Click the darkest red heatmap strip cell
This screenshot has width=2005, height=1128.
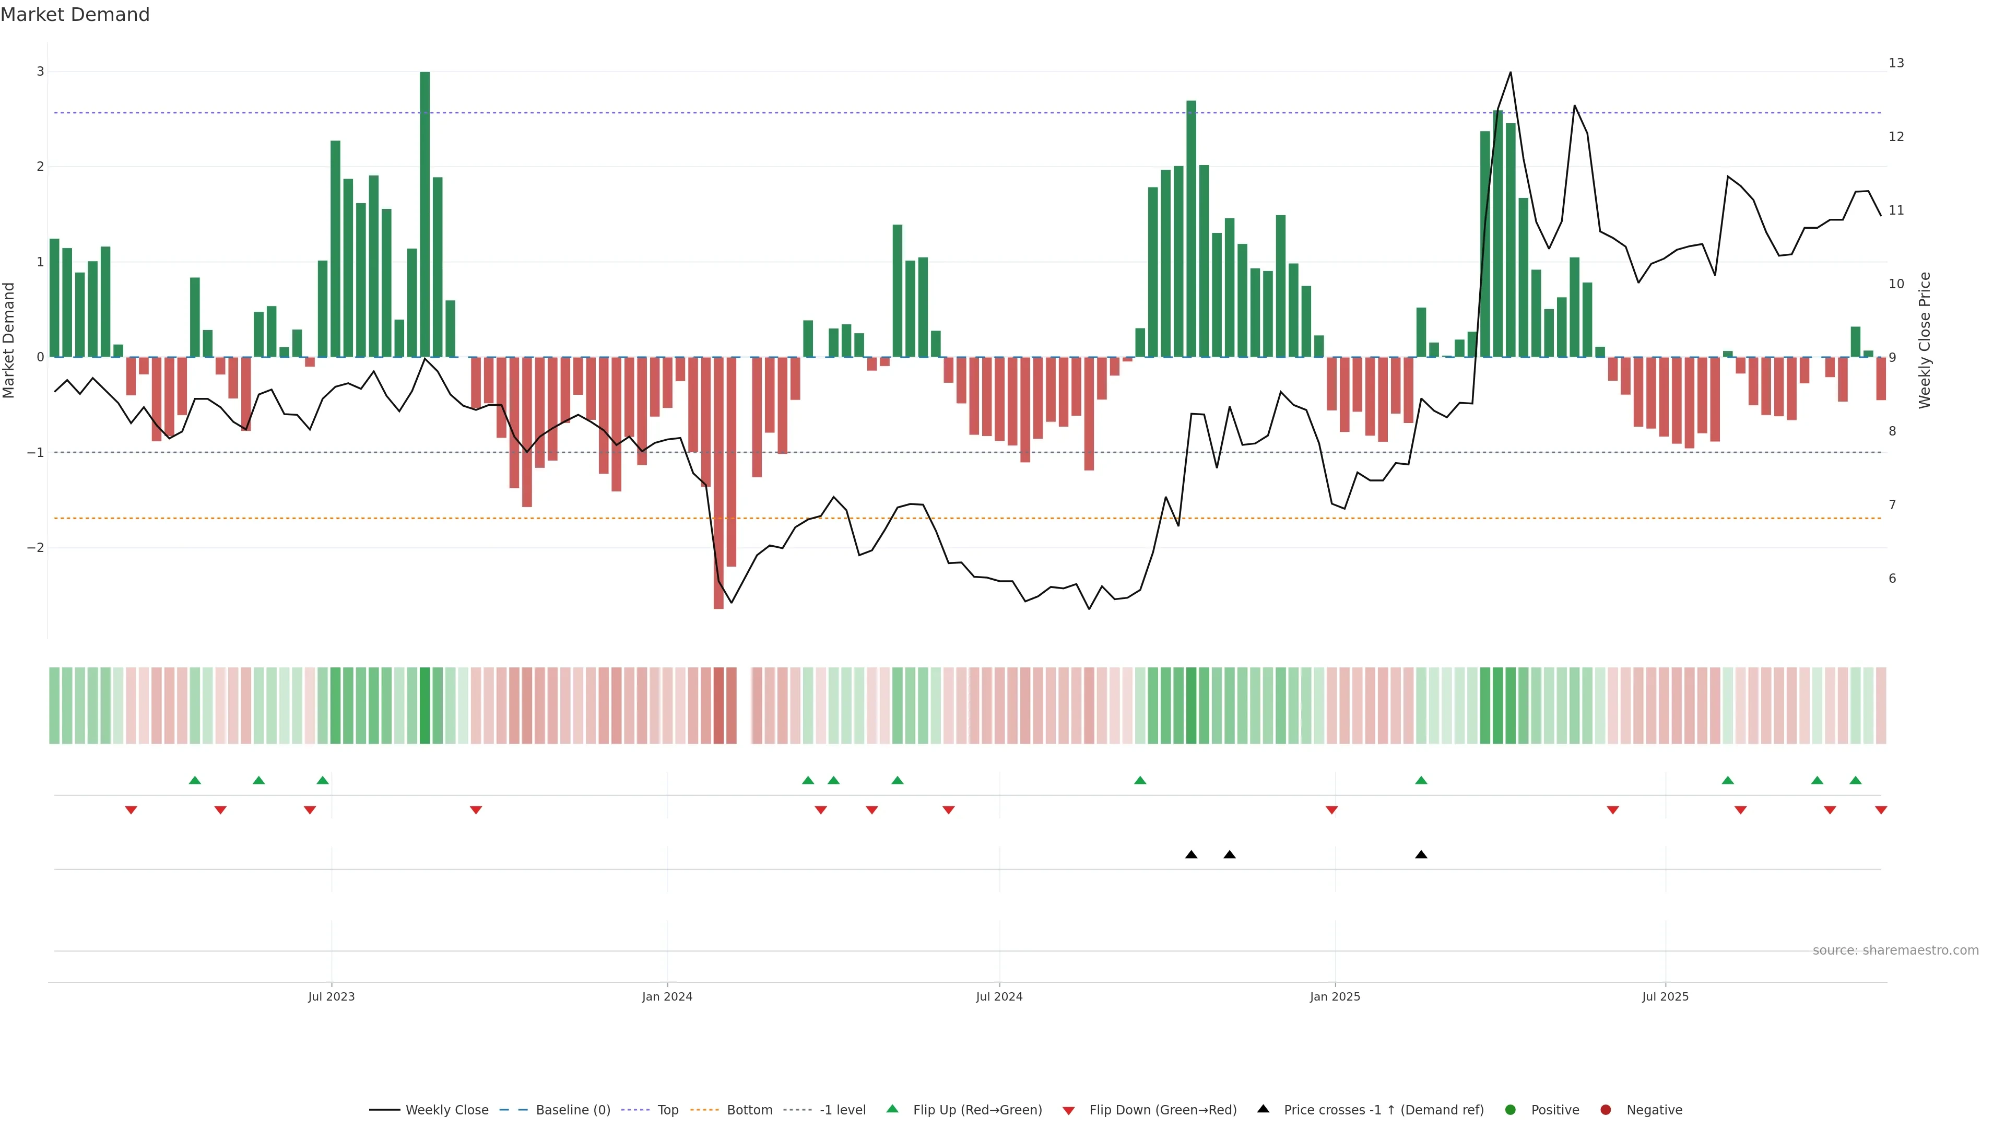click(x=718, y=706)
